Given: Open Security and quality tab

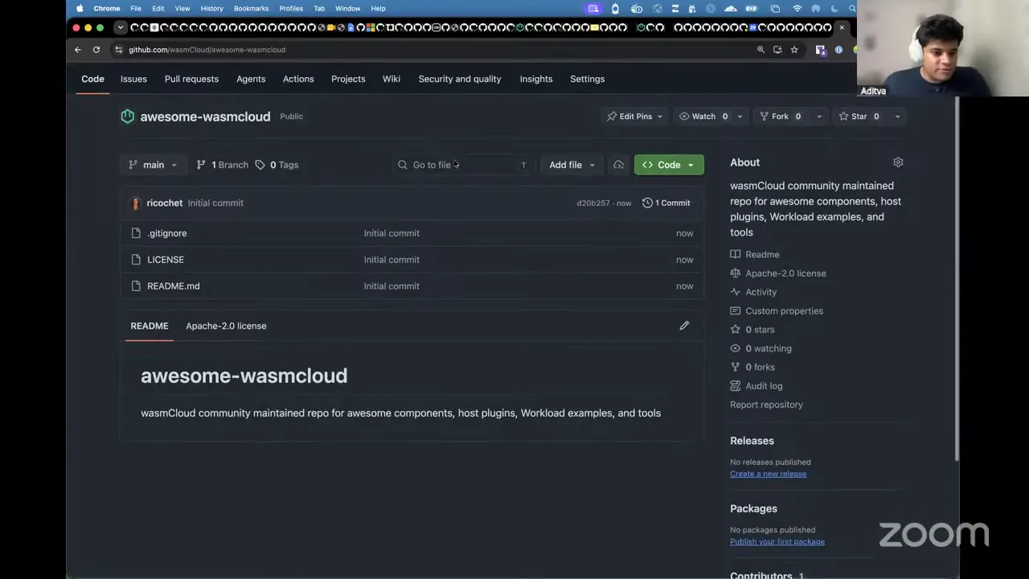Looking at the screenshot, I should [x=460, y=79].
